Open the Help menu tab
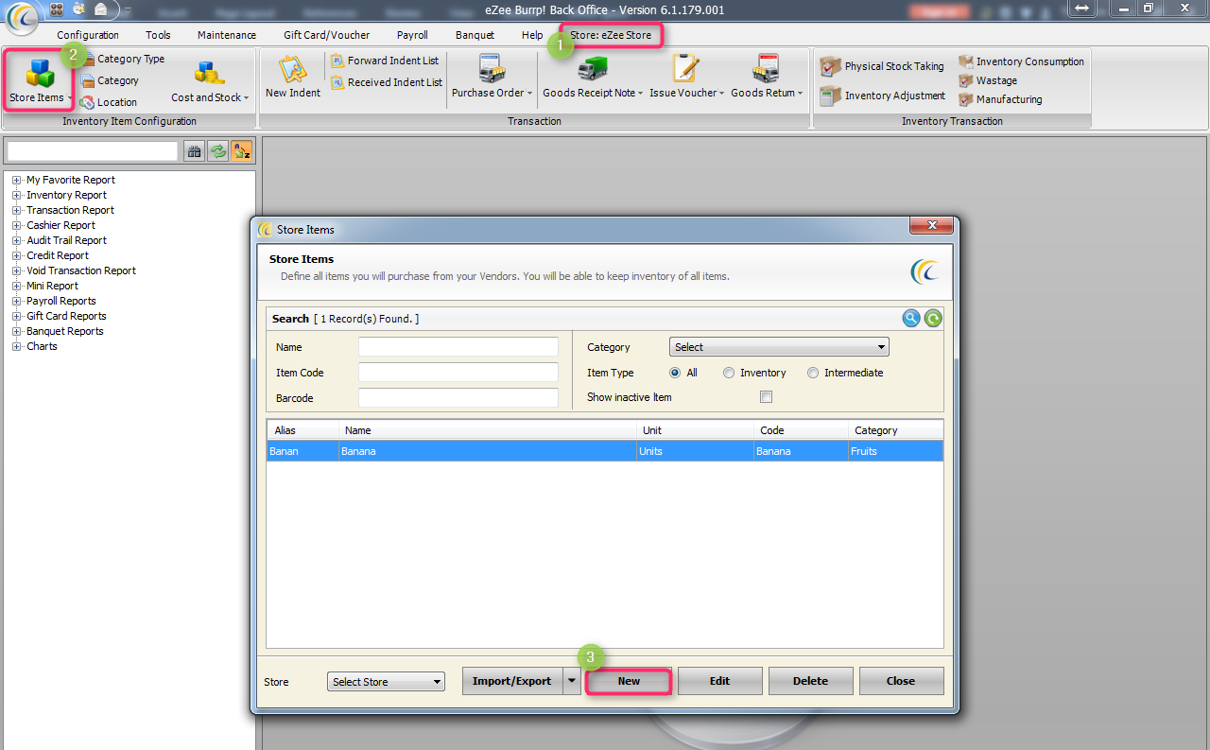This screenshot has width=1210, height=750. point(532,35)
